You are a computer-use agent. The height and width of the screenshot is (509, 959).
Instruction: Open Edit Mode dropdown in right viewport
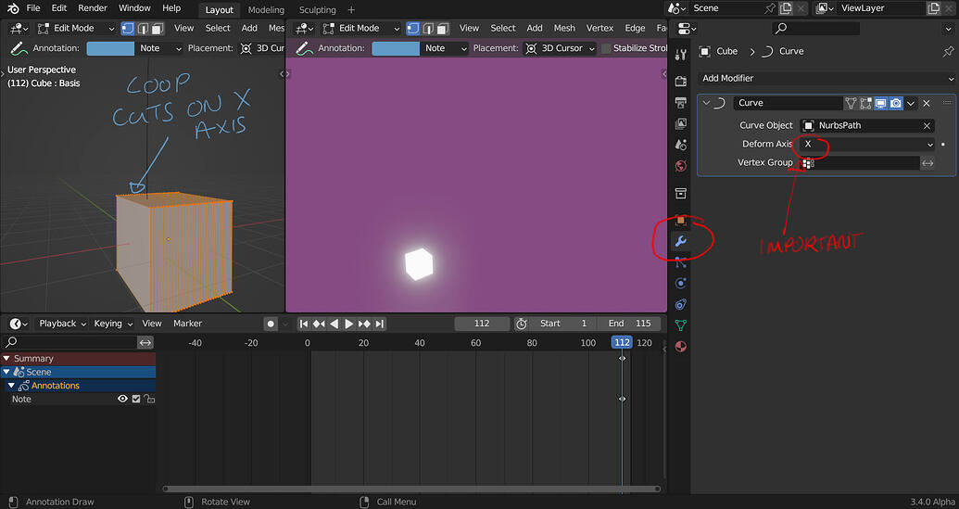coord(360,28)
